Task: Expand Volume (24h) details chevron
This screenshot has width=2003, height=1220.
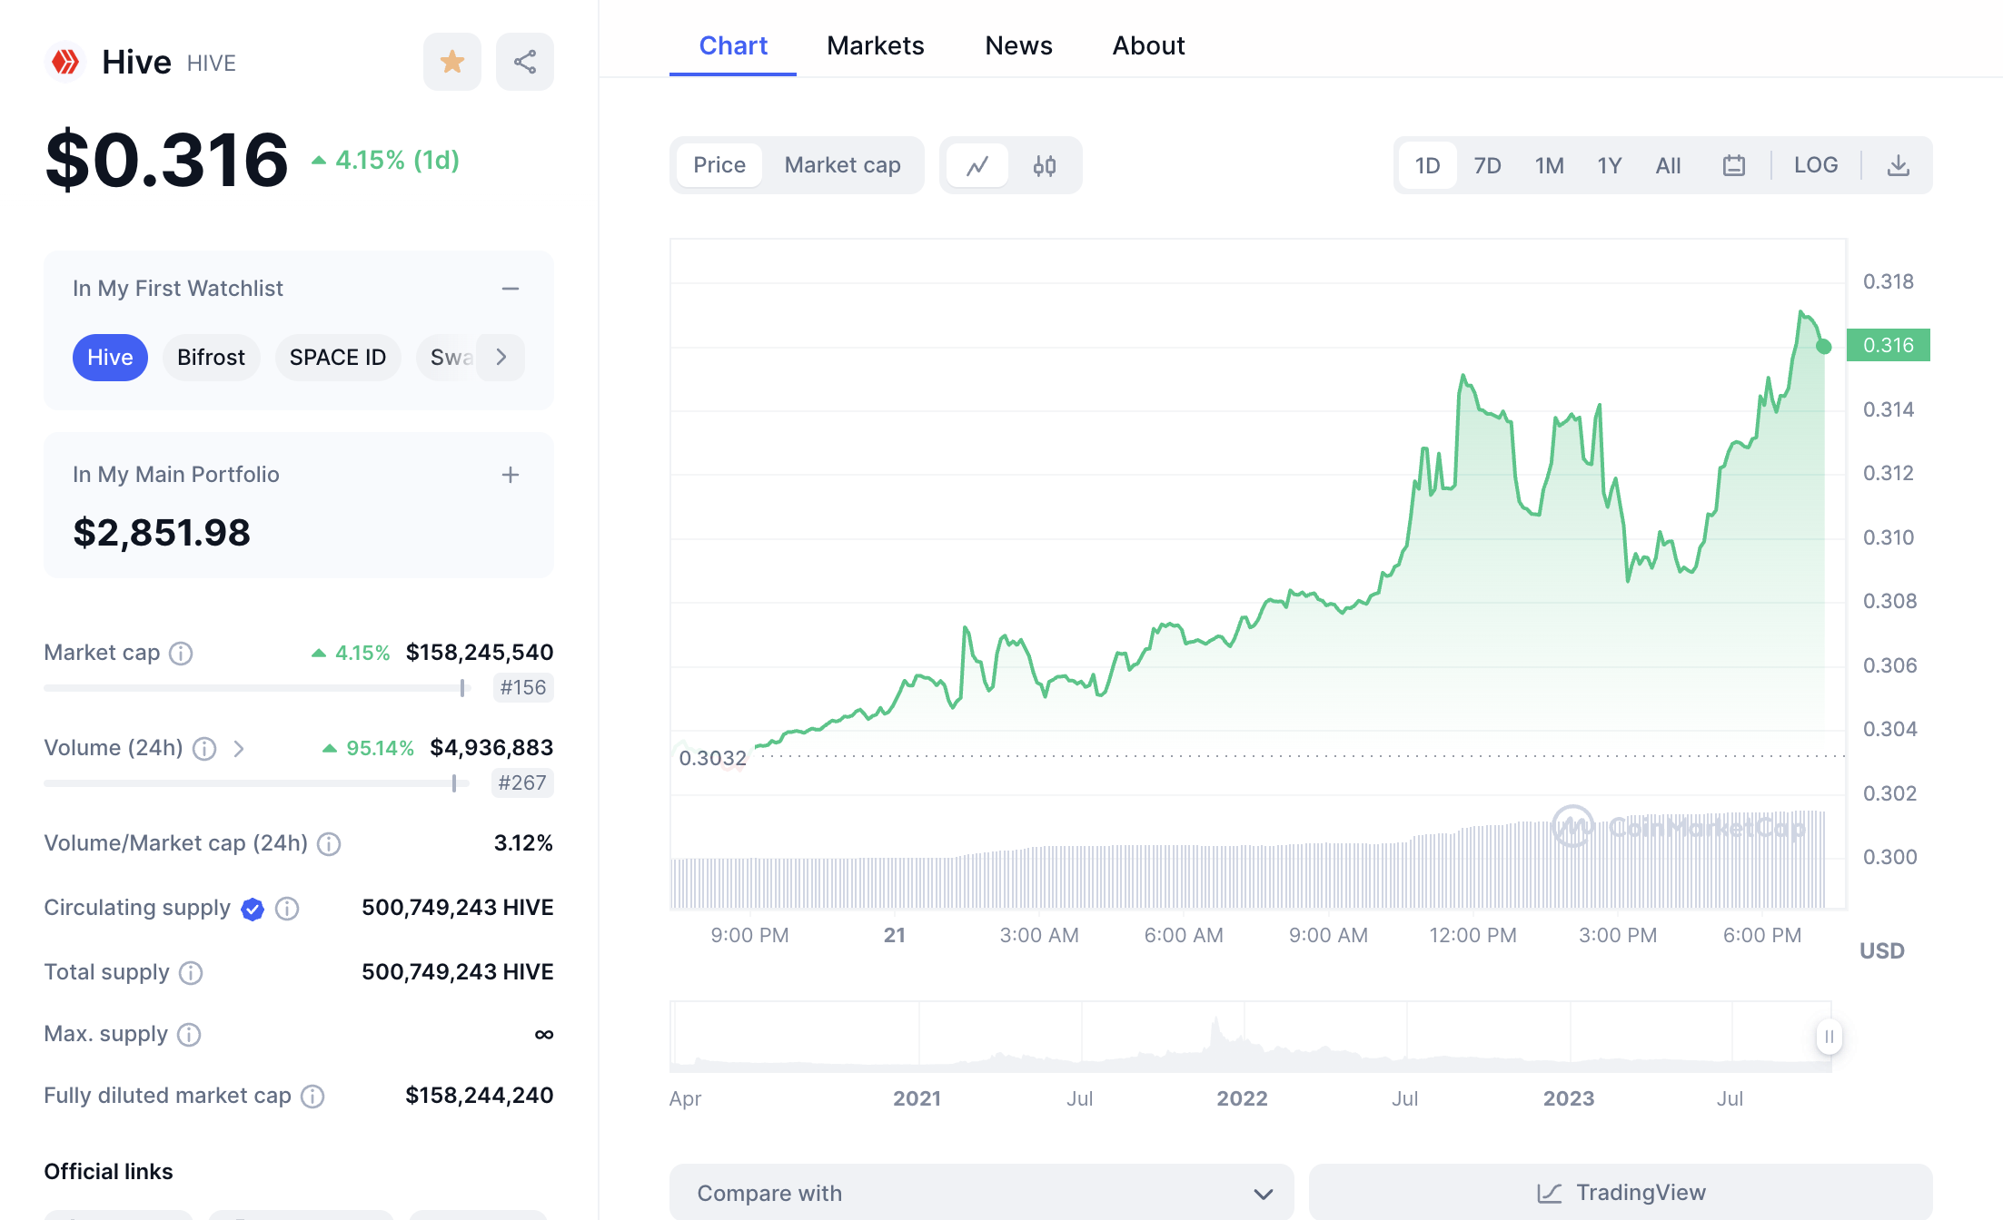Action: [x=239, y=749]
